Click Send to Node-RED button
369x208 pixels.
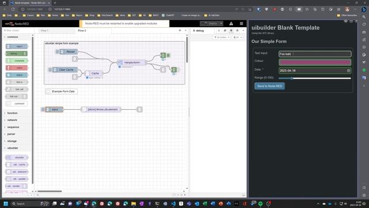[x=270, y=86]
